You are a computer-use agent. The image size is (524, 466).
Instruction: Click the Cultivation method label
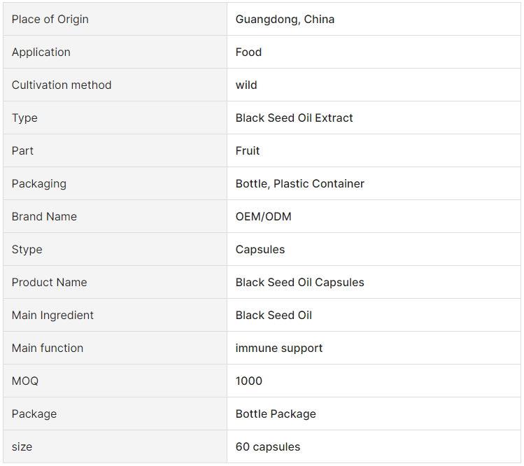tap(62, 85)
